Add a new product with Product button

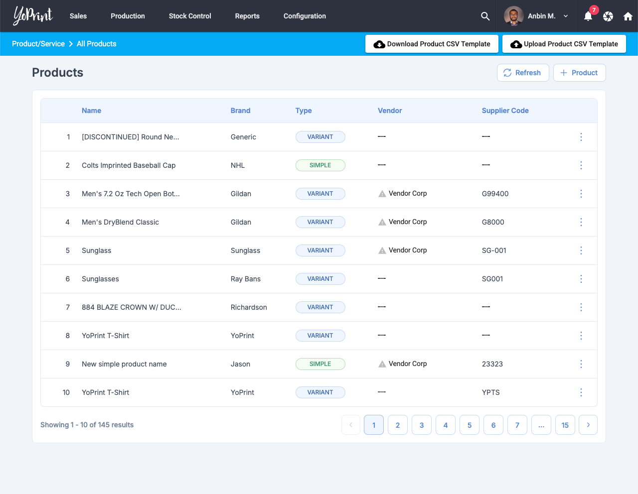pyautogui.click(x=579, y=73)
